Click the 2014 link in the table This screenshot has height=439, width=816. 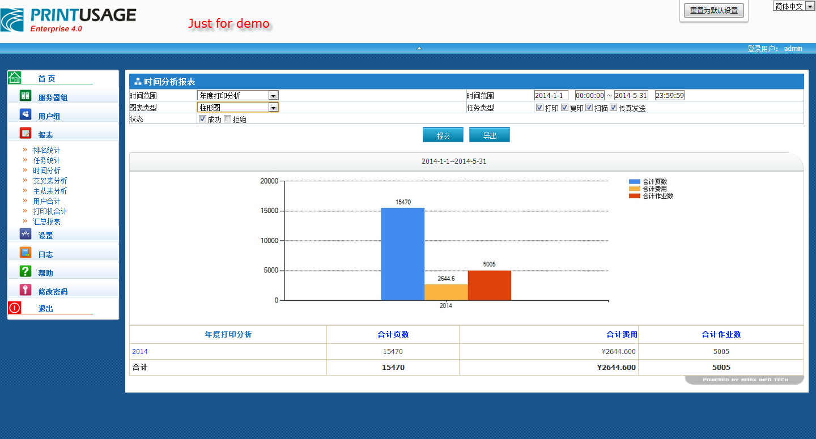[x=139, y=352]
